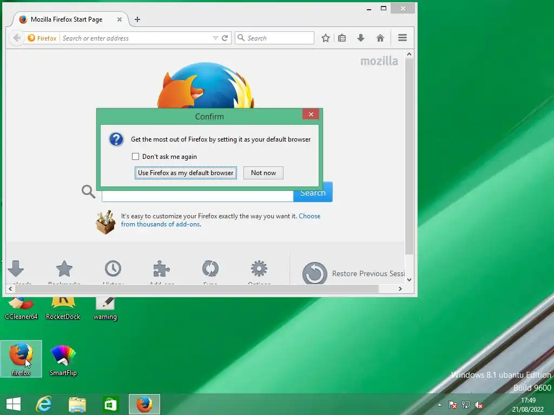Bookmark this page with the star icon
Screen dimensions: 554x415
(x=326, y=38)
